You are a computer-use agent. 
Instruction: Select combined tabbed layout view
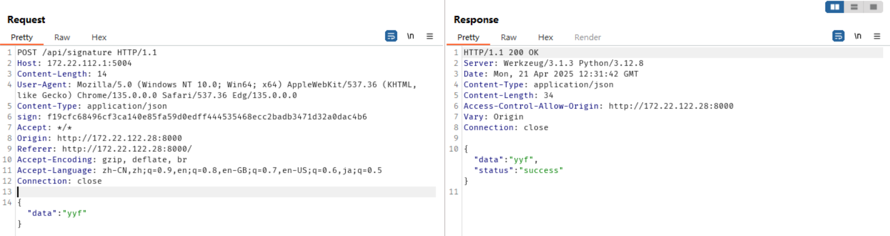click(x=873, y=7)
